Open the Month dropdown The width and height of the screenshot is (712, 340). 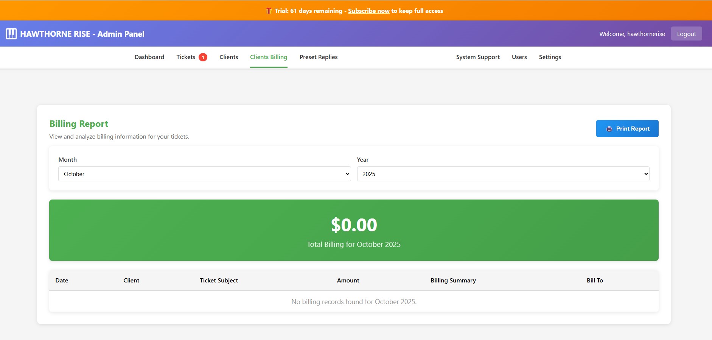pyautogui.click(x=204, y=174)
